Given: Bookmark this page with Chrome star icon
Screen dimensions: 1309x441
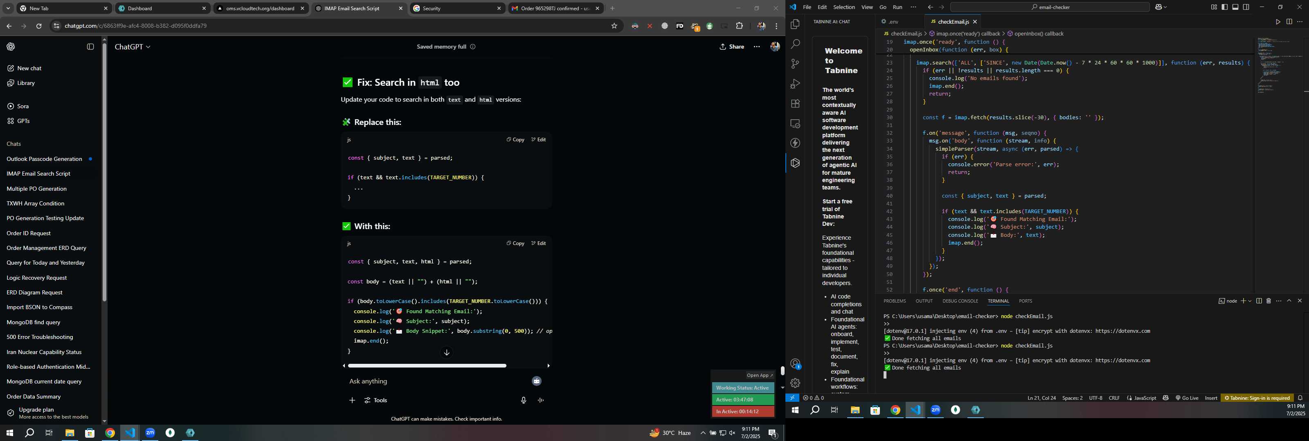Looking at the screenshot, I should point(614,26).
